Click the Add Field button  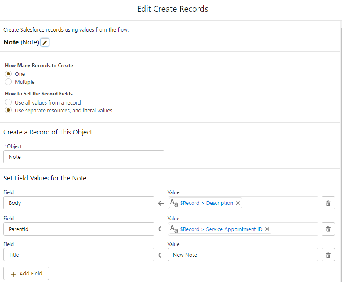(26, 274)
